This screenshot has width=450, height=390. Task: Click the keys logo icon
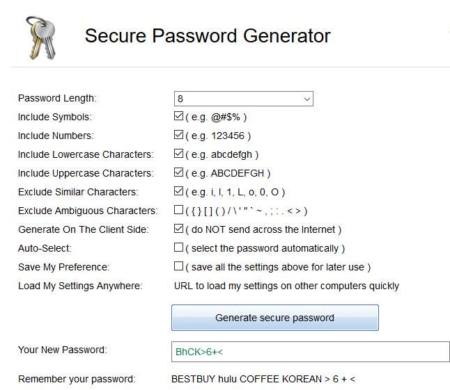41,38
